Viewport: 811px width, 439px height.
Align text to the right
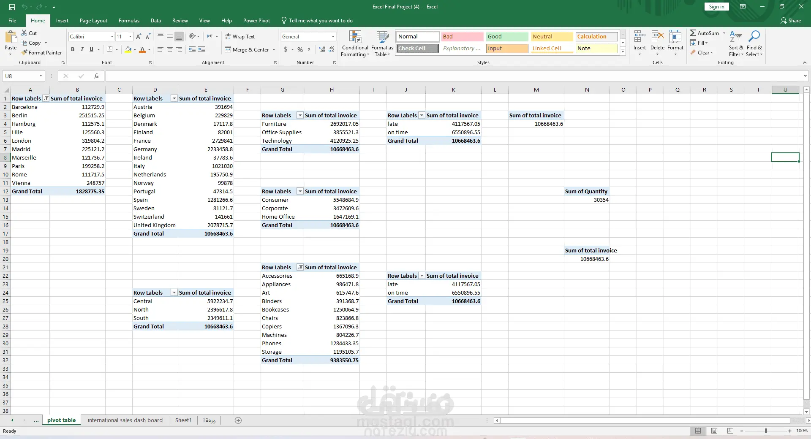point(179,49)
